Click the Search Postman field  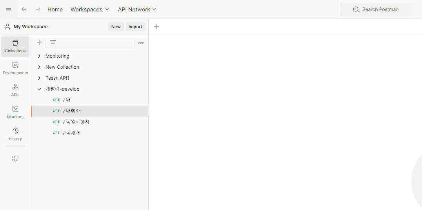pos(375,9)
